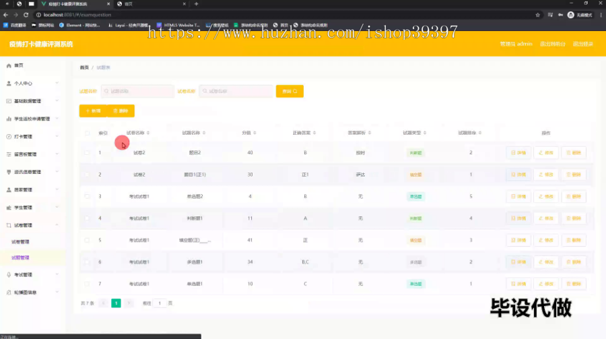
Task: Select the checkbox for row 6
Action: 87,262
